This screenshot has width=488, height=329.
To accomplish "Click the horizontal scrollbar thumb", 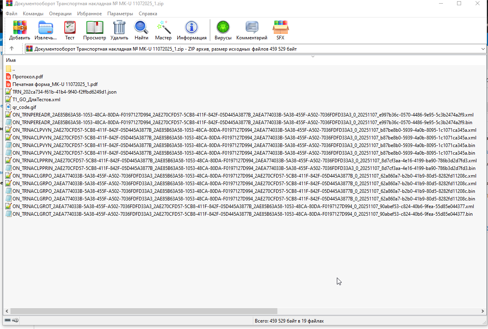I will [x=144, y=311].
